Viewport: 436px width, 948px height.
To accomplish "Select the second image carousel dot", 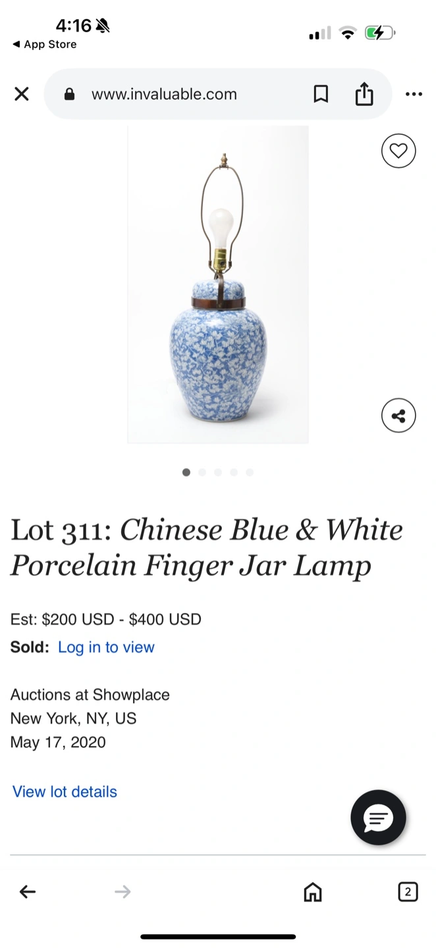I will tap(202, 472).
